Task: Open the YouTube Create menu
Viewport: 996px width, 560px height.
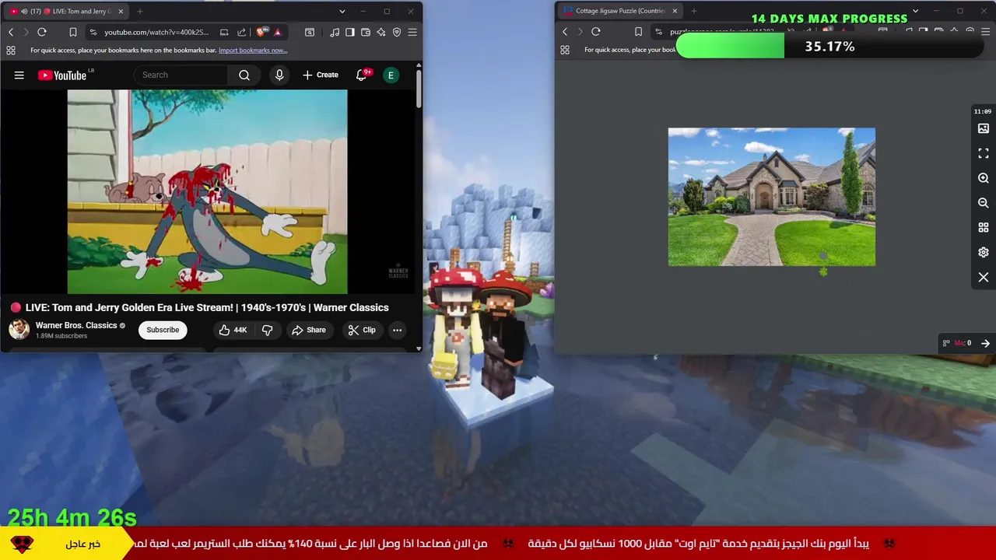Action: click(320, 75)
